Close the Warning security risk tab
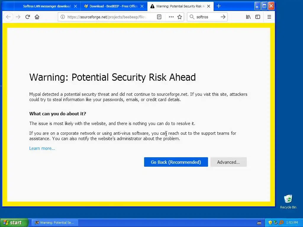This screenshot has width=303, height=227. [x=209, y=6]
